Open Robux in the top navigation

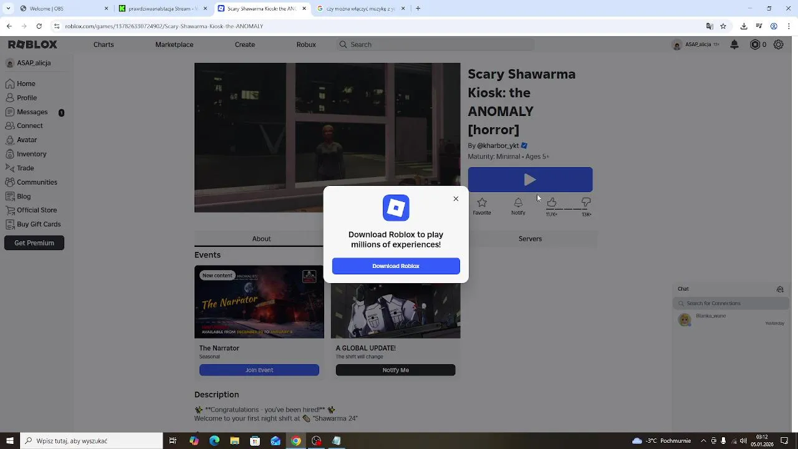(x=306, y=45)
